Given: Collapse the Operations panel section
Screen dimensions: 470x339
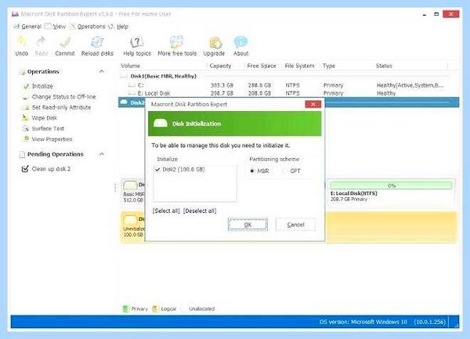Looking at the screenshot, I should pos(102,71).
